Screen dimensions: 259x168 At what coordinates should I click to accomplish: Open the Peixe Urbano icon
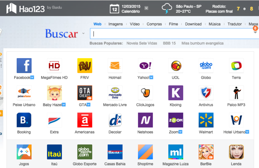click(x=24, y=93)
